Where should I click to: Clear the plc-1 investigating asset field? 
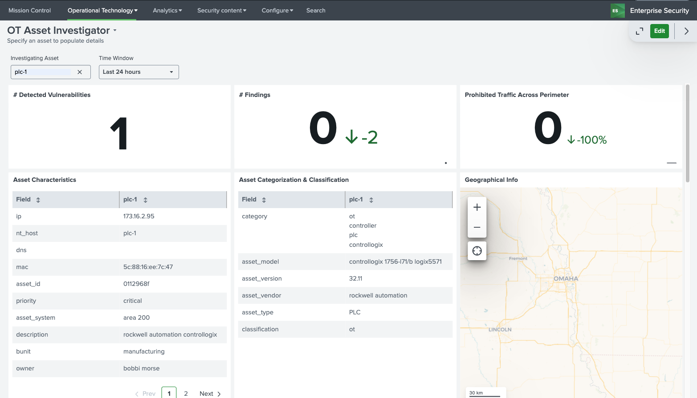coord(80,72)
